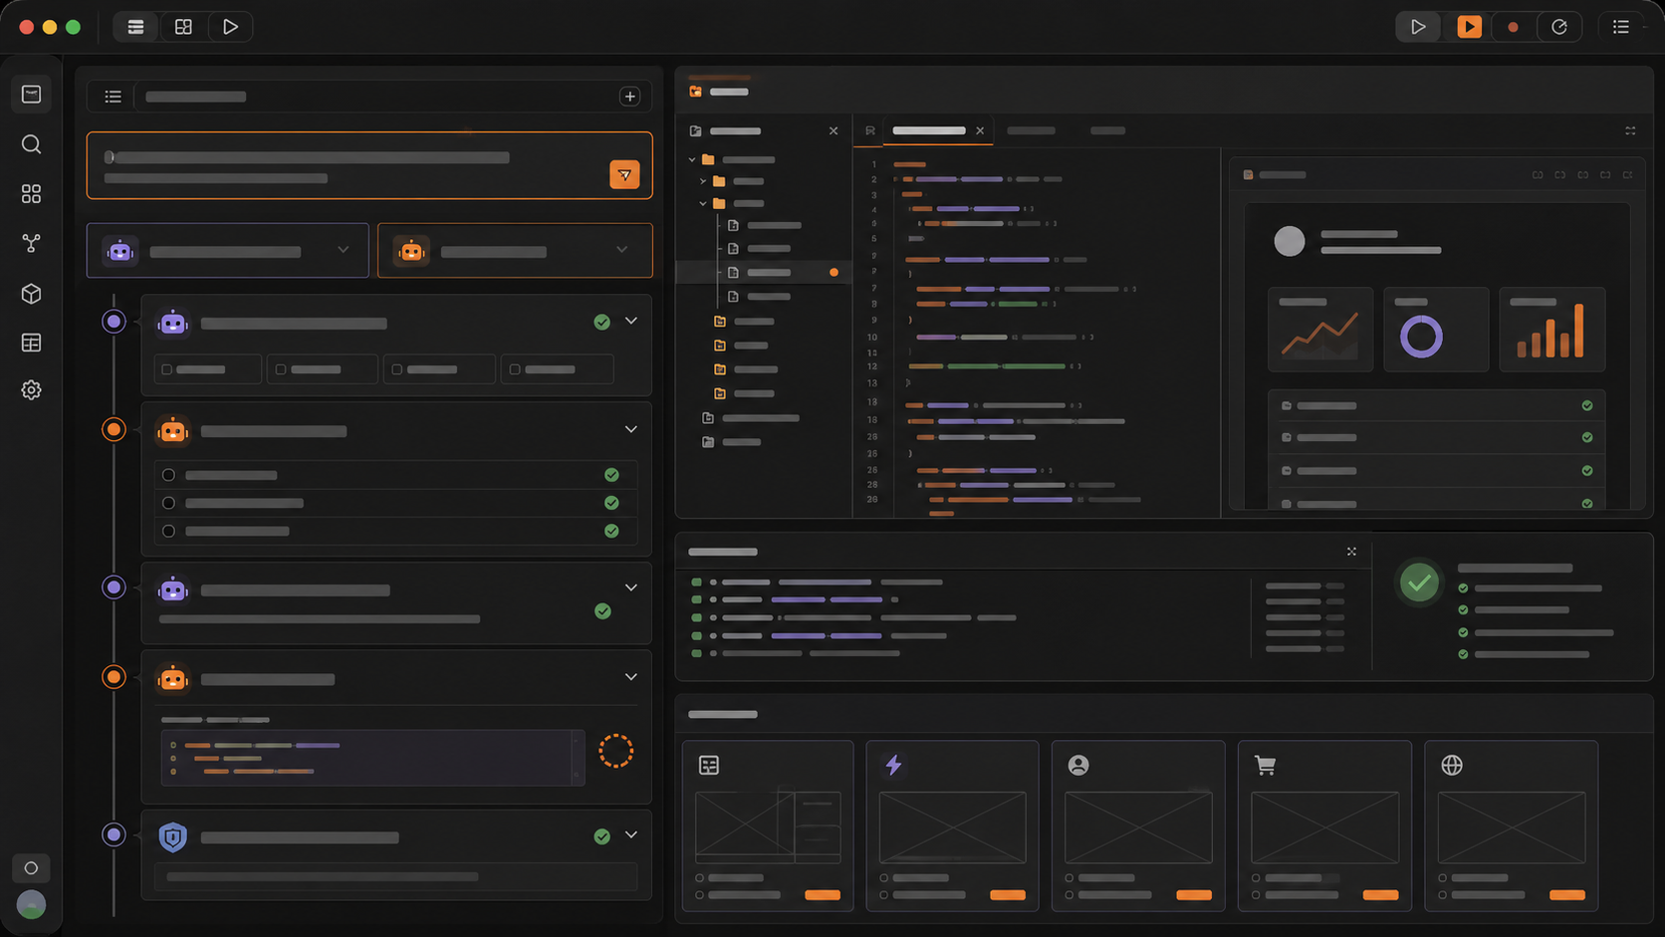Collapse the root folder chevron in file tree
The image size is (1665, 937).
[x=692, y=159]
